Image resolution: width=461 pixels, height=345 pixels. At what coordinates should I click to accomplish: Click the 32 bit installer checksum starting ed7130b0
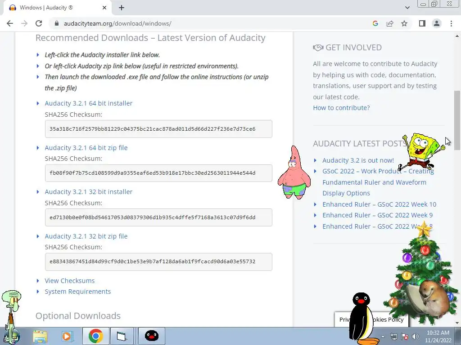[158, 217]
